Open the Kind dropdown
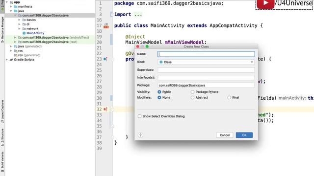This screenshot has width=314, height=176. pyautogui.click(x=206, y=62)
